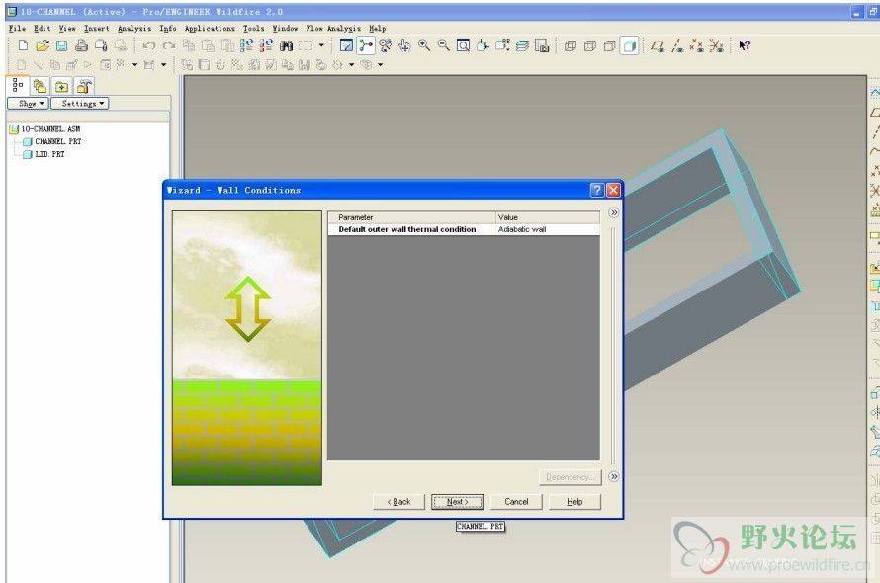Toggle datum points display
Screen dimensions: 880x583
click(x=696, y=45)
